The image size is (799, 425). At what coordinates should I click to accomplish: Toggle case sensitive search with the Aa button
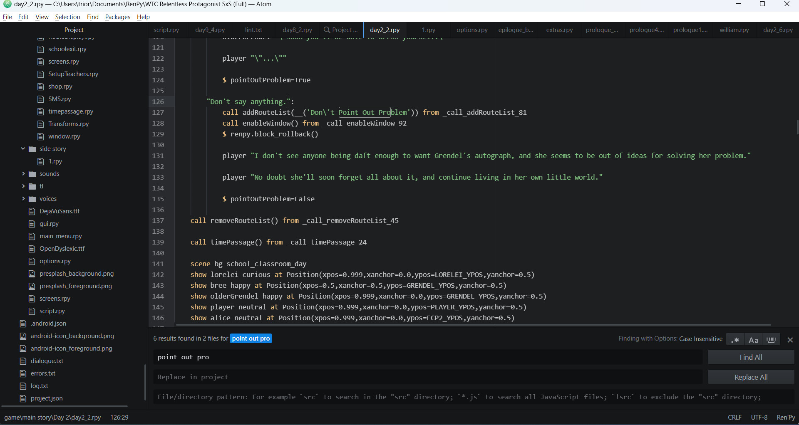pyautogui.click(x=753, y=339)
